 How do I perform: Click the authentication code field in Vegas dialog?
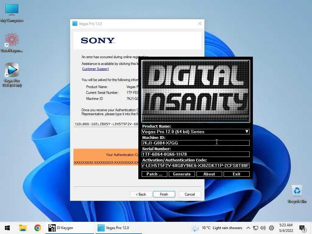coord(106,124)
